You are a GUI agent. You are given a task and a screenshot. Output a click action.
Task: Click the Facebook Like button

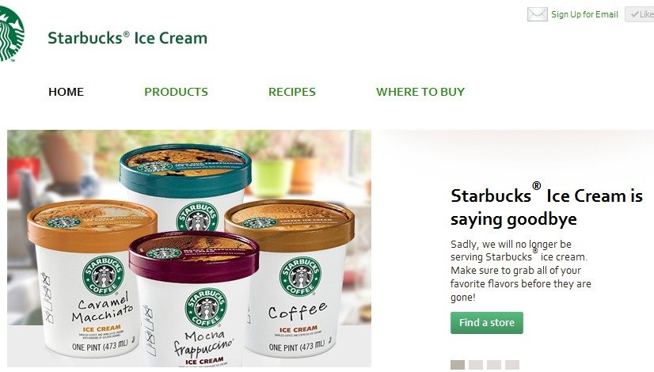[640, 14]
